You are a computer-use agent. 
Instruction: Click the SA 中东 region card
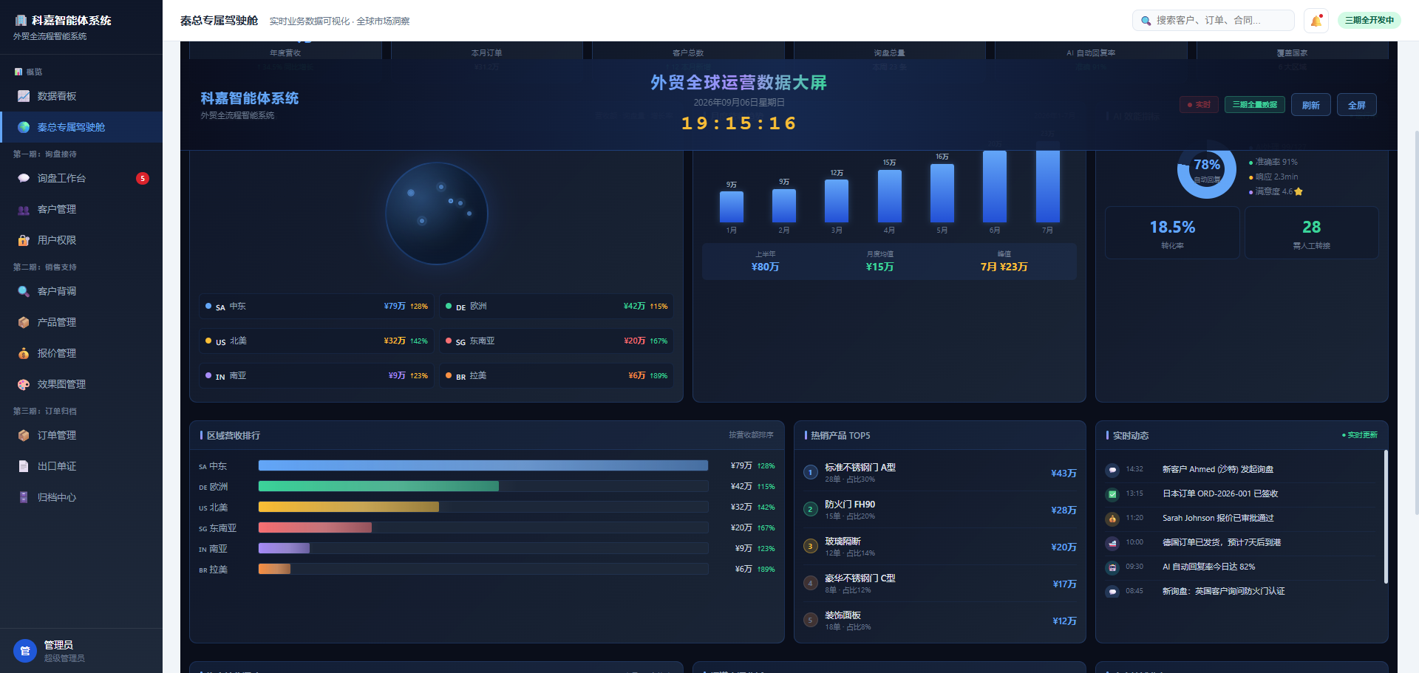pos(317,306)
